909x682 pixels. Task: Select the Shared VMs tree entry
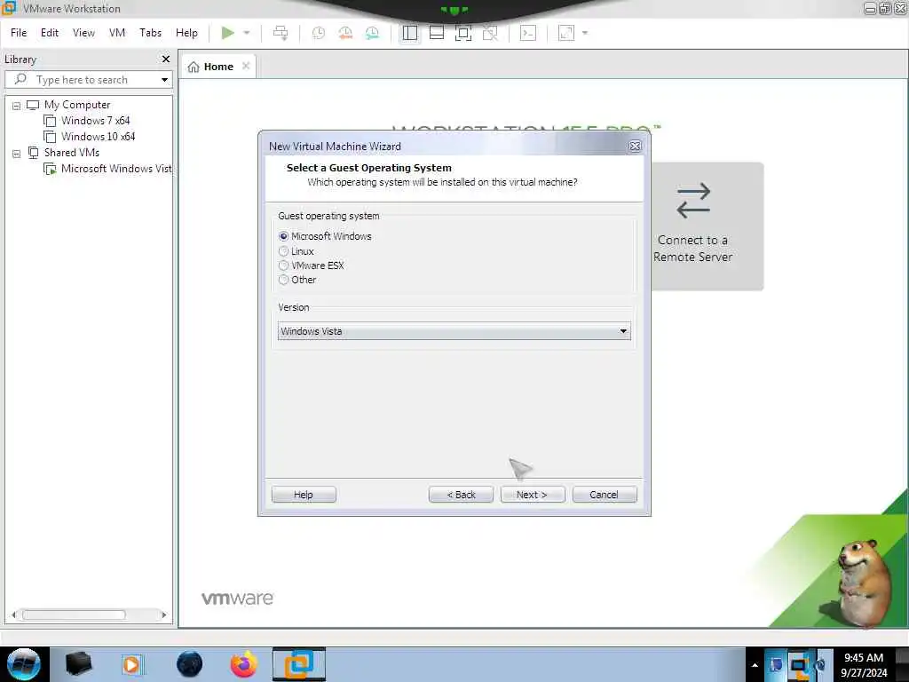[71, 153]
